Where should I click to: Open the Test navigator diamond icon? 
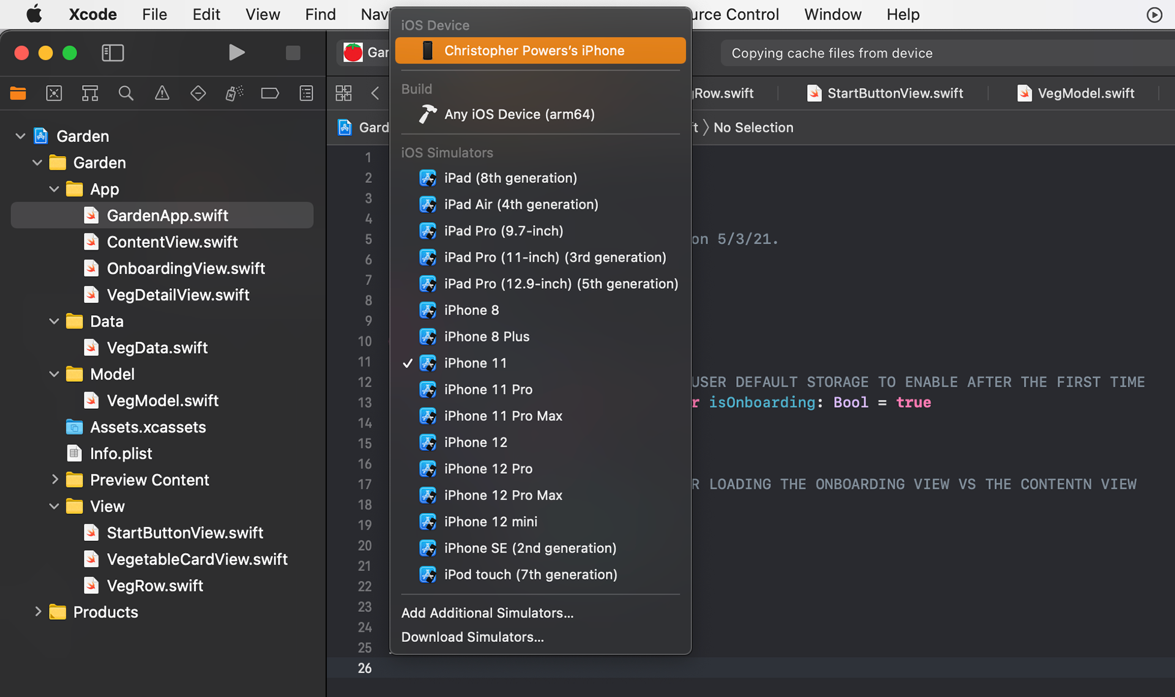click(x=198, y=93)
